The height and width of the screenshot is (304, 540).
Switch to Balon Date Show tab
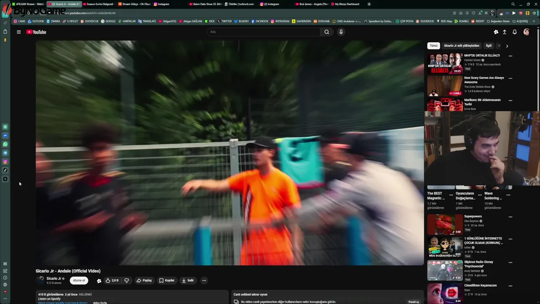point(205,4)
